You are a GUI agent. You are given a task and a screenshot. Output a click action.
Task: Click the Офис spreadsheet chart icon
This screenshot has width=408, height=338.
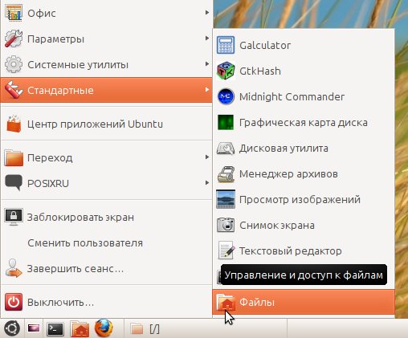click(x=14, y=13)
